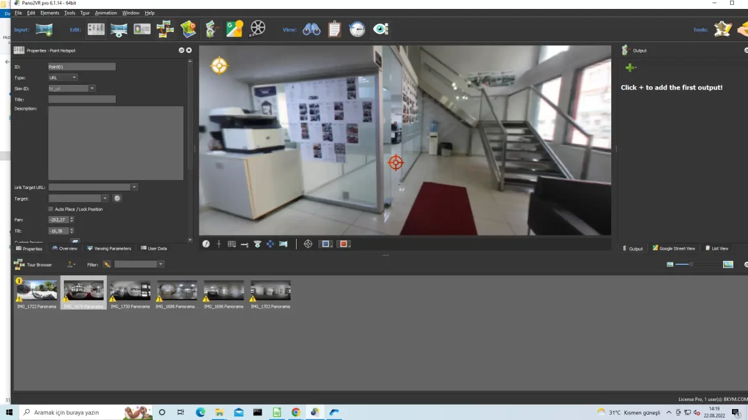Screen dimensions: 748x420
Task: Enable Auto Place / Lock Position checkbox
Action: point(51,209)
